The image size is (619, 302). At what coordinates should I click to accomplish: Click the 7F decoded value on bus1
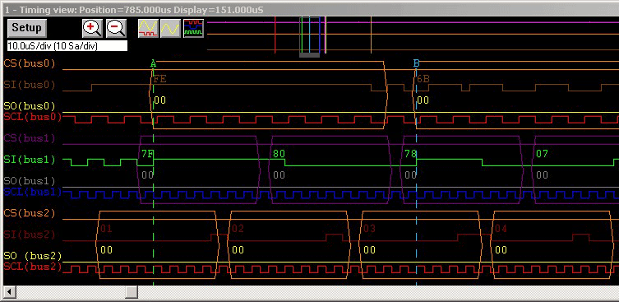[x=148, y=154]
